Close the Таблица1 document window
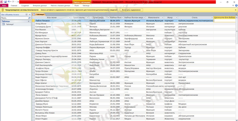Screen dimensions: 238x121 tap(236, 14)
